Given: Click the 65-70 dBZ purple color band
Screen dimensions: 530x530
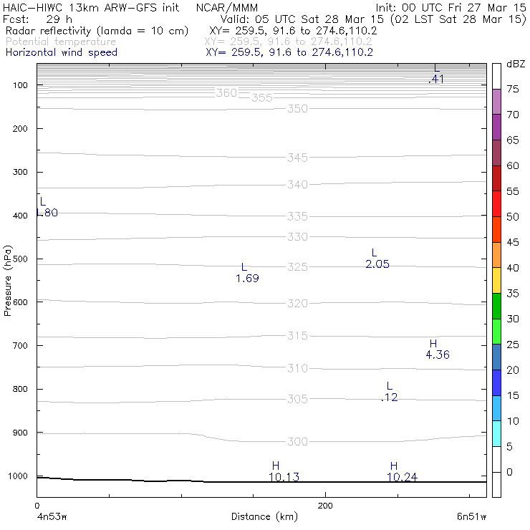Looking at the screenshot, I should (x=496, y=127).
